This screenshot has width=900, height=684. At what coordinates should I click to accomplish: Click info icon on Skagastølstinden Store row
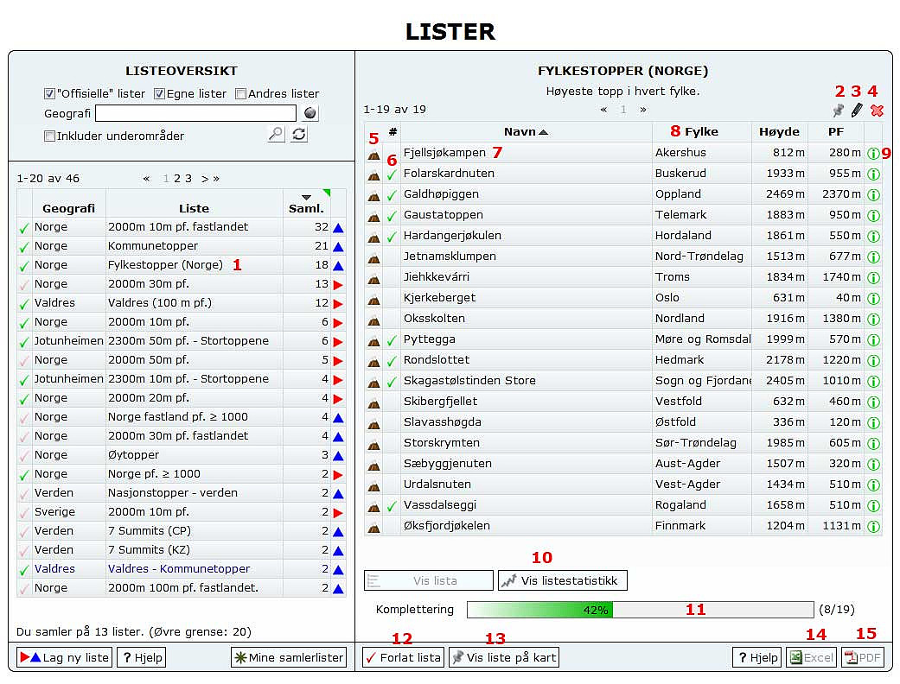pos(873,382)
